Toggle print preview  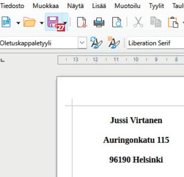pos(117,22)
